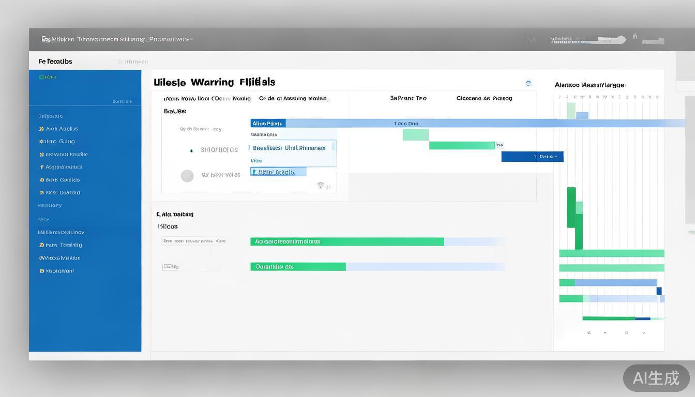Open the 'Fe Teaulbs' tab

(x=55, y=62)
